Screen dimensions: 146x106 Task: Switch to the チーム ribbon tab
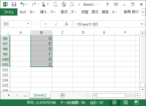click(x=115, y=12)
